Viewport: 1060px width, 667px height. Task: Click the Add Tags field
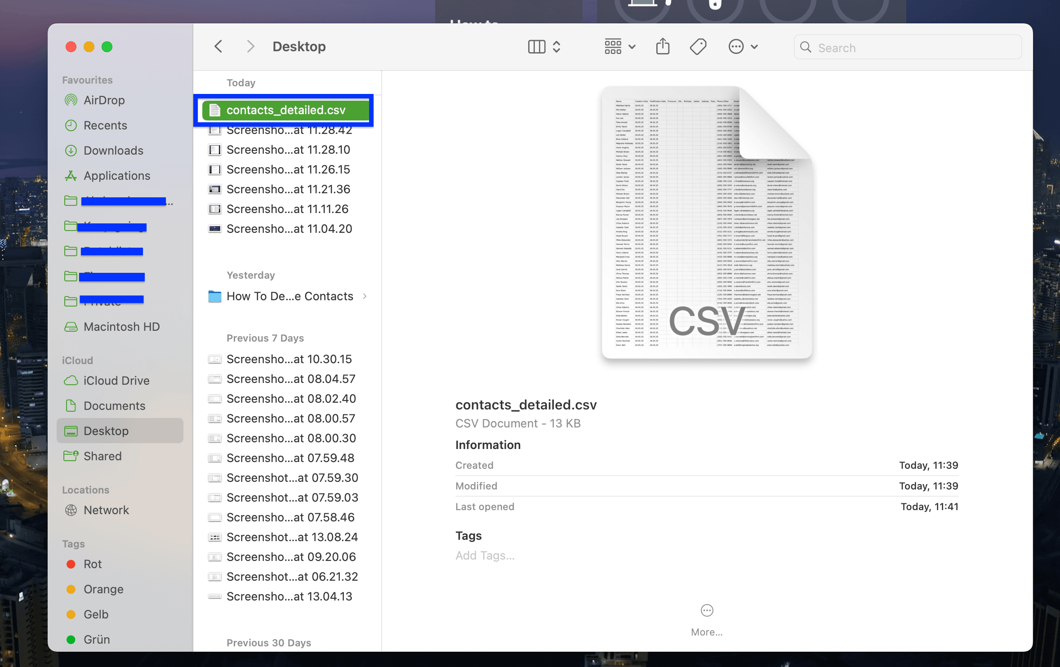485,555
